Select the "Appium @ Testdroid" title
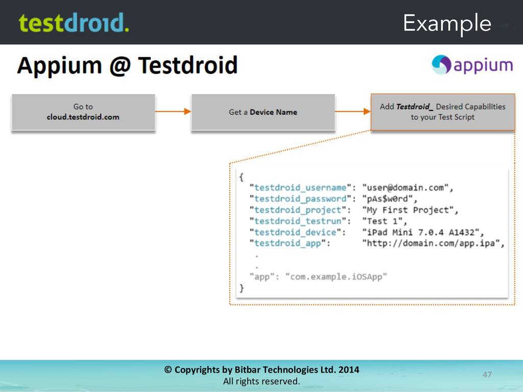 tap(127, 65)
